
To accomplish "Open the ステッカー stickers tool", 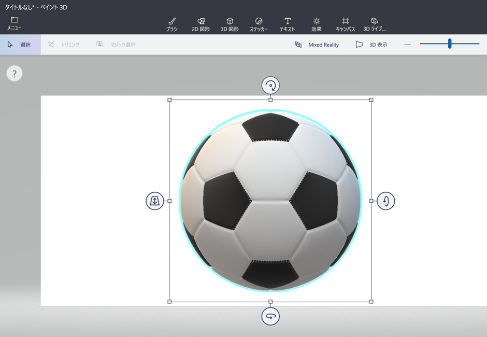I will click(x=259, y=24).
